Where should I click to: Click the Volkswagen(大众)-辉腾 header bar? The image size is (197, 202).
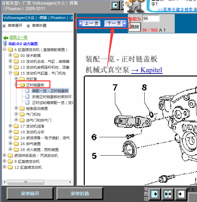(x=38, y=18)
